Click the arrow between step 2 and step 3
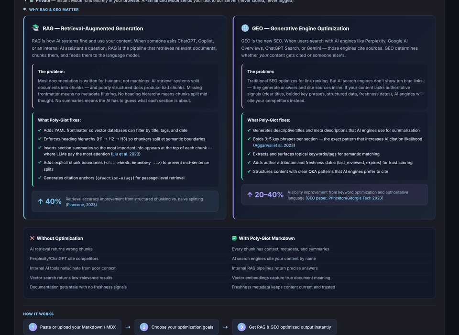Image resolution: width=459 pixels, height=335 pixels. (225, 327)
